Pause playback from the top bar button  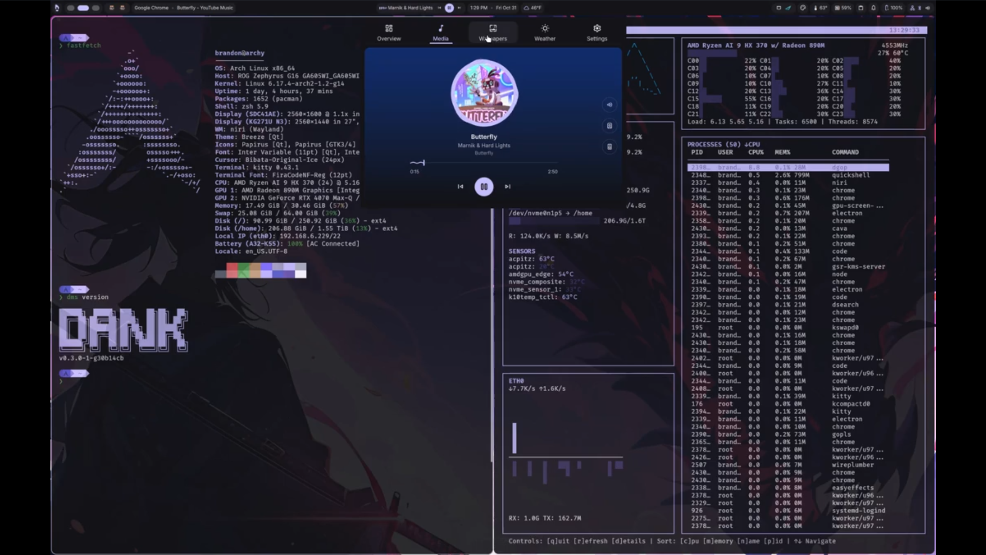pyautogui.click(x=449, y=8)
